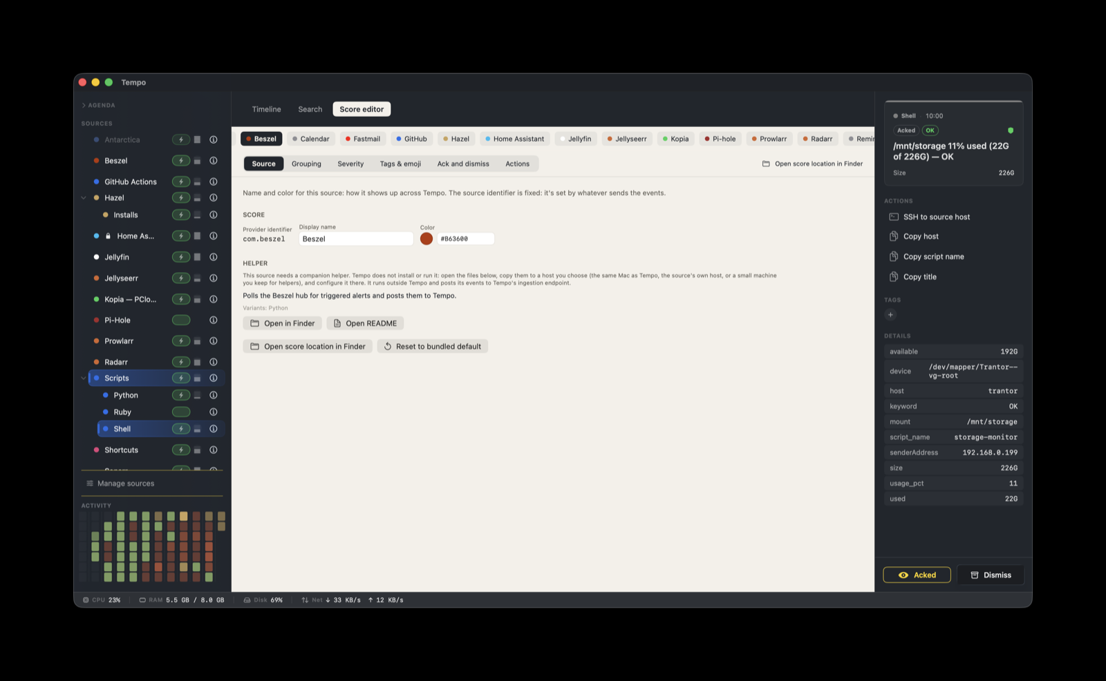The height and width of the screenshot is (681, 1106).
Task: Toggle the lightning switch for Kopia source
Action: coord(181,299)
